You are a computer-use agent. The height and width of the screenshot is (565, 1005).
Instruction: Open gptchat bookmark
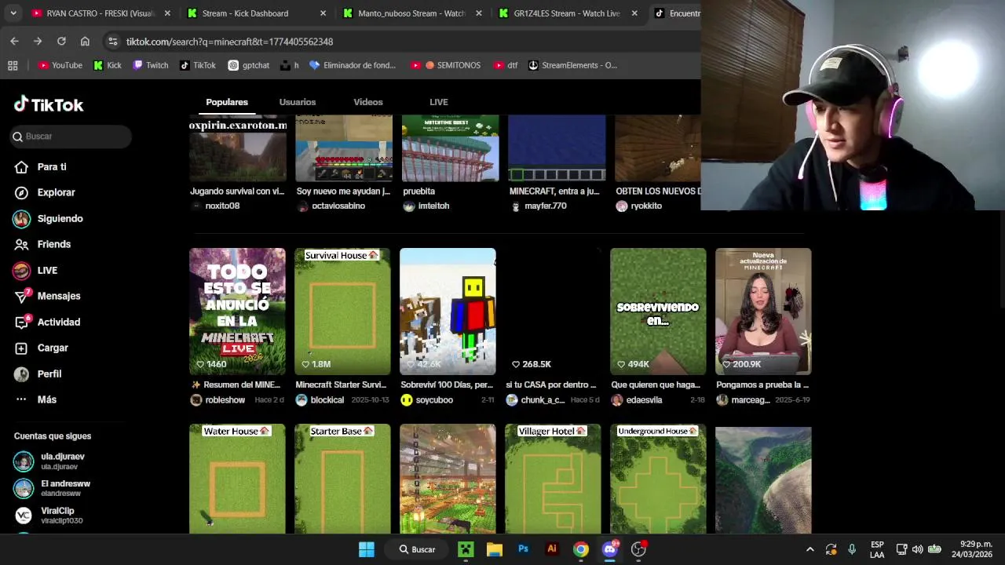[249, 65]
